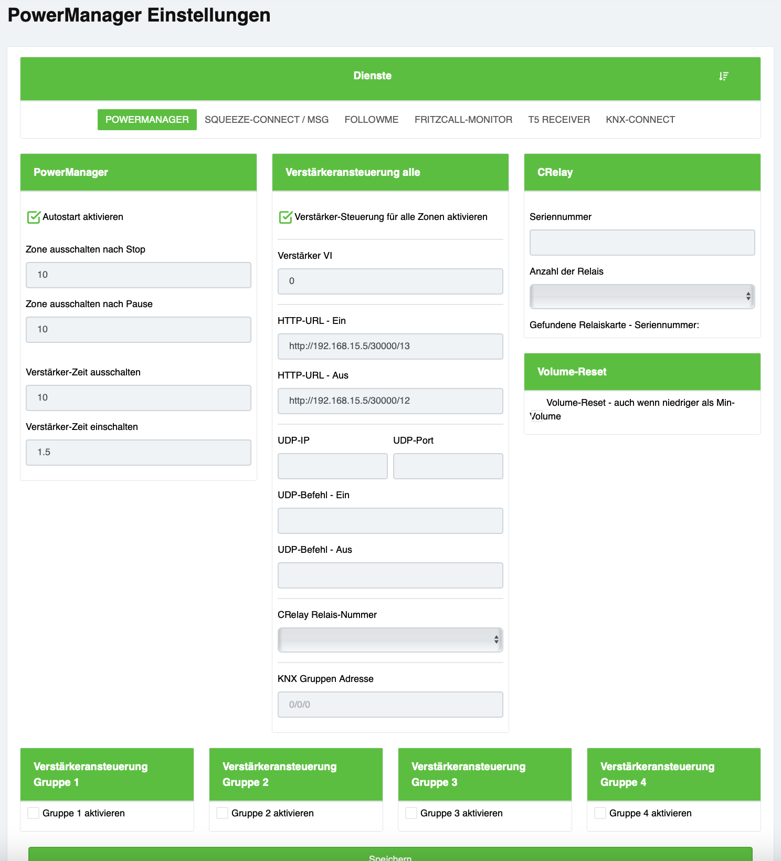Toggle Verstärker-Steuerung für alle Zonen checkbox
Viewport: 781px width, 861px height.
(286, 217)
